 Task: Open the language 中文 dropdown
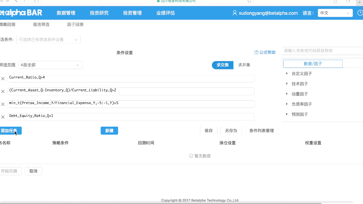pos(335,13)
